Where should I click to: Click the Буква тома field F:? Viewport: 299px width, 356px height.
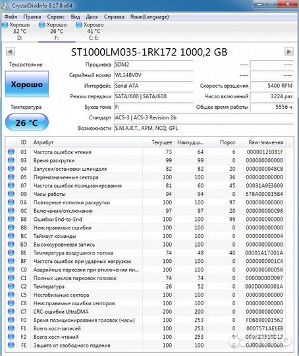[x=153, y=107]
